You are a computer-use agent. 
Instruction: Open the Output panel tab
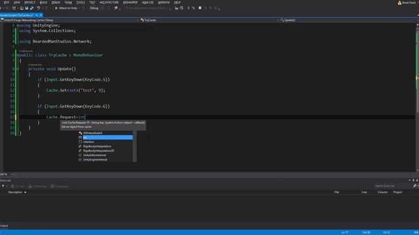(4, 226)
